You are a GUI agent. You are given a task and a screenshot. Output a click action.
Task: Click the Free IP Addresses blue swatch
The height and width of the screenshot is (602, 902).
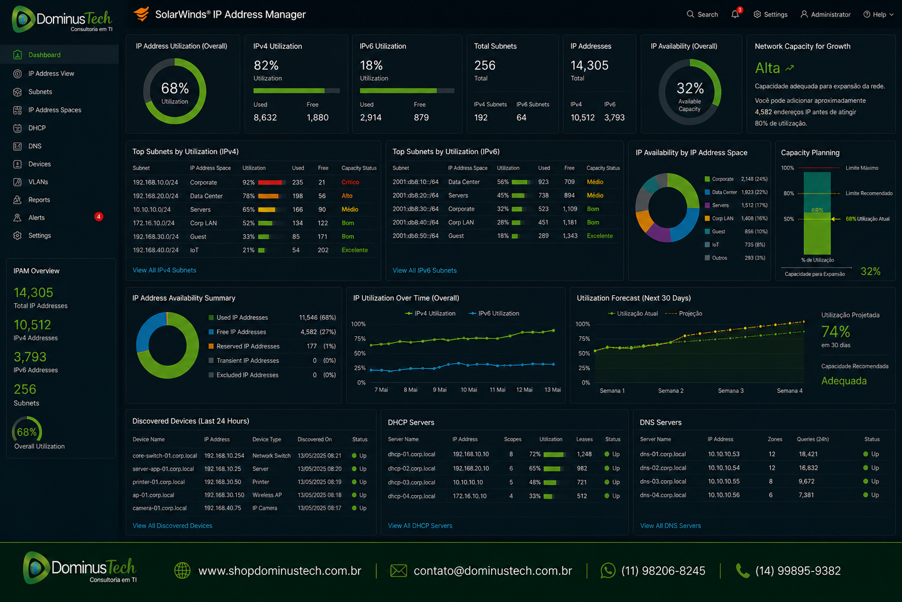tap(211, 332)
